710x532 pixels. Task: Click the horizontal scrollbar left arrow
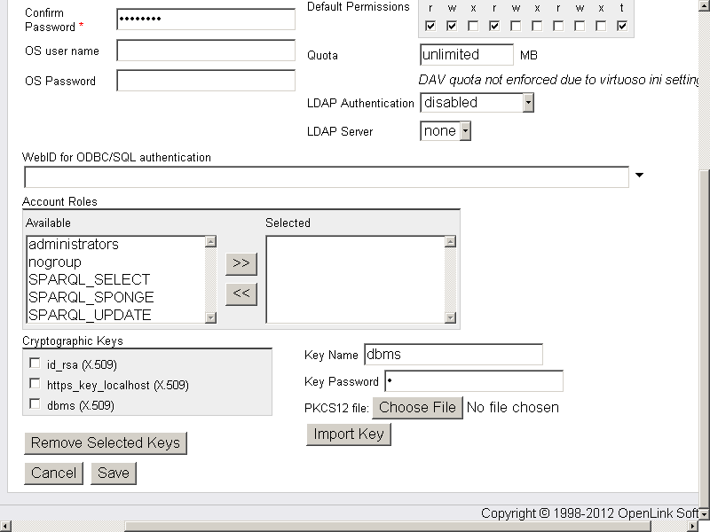[x=5, y=526]
